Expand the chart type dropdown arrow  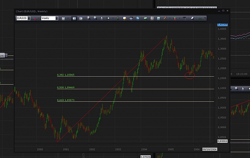coord(68,18)
